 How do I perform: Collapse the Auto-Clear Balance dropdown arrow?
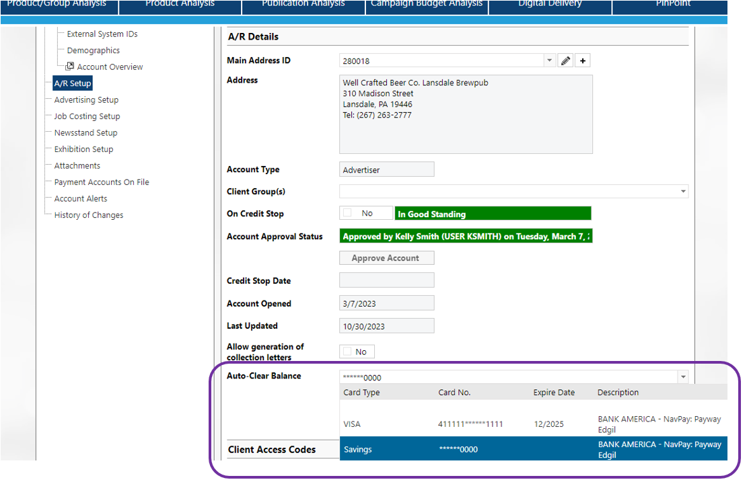point(683,377)
